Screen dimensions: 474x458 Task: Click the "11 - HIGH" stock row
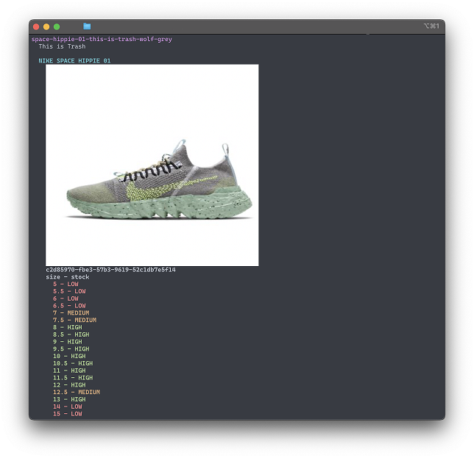tap(69, 371)
